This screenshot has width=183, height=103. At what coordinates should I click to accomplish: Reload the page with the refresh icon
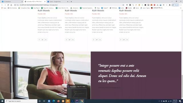pyautogui.click(x=8, y=5)
